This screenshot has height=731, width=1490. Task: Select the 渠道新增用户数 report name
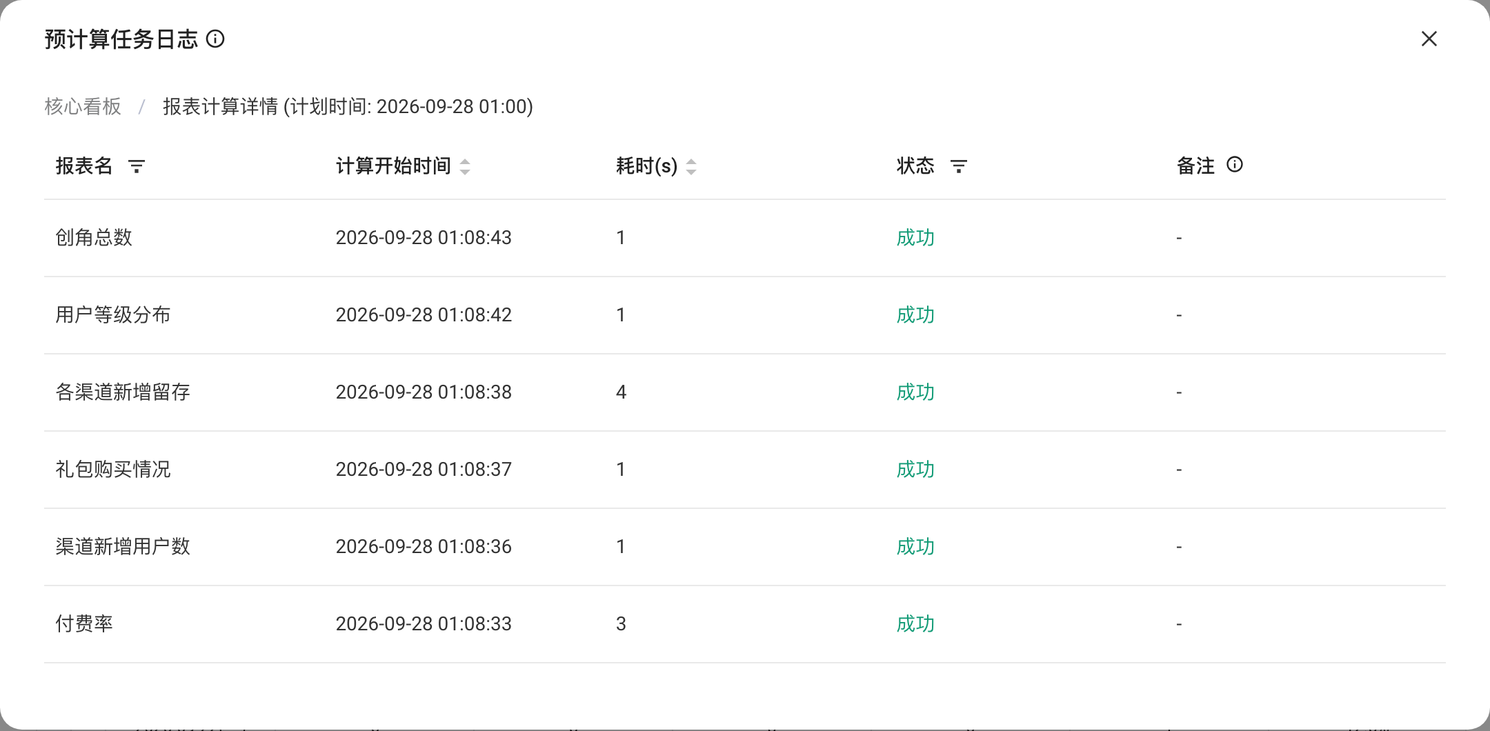123,547
